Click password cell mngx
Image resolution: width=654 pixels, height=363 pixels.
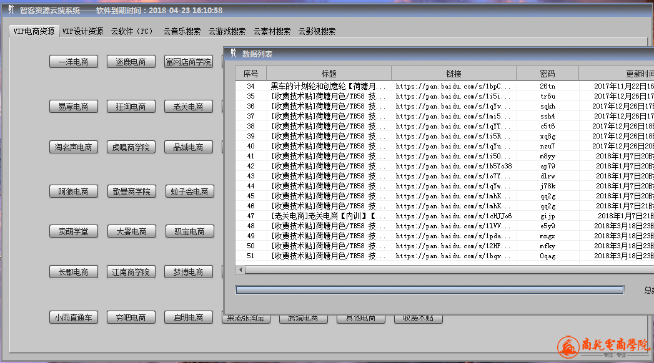coord(548,236)
